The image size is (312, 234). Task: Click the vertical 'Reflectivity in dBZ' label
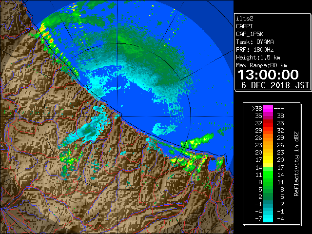(x=296, y=164)
